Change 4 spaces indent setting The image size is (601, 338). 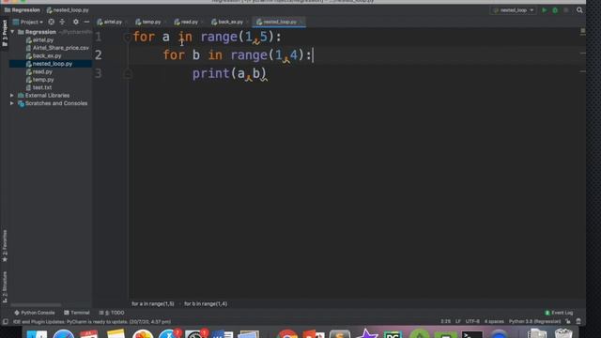[x=494, y=321]
